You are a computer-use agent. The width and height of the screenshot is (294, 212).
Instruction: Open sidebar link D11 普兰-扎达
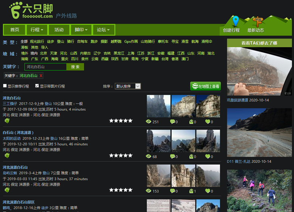pyautogui.click(x=238, y=161)
